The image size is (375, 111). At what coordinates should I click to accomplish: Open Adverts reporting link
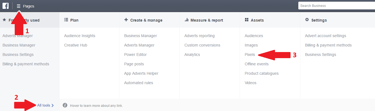(199, 36)
